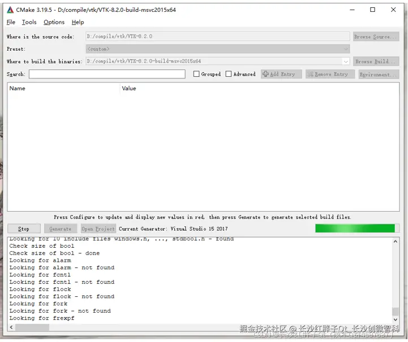Click the output log scroll left arrow

coord(11,327)
